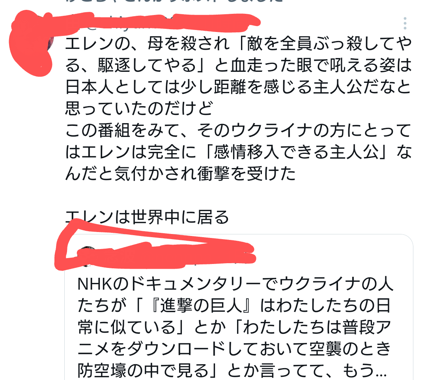Tap quoted text line 常に似ている」とか
Viewport: 426px width, 380px height.
[234, 327]
